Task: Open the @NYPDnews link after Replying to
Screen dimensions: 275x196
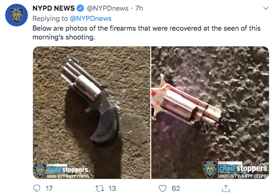Action: [x=91, y=19]
